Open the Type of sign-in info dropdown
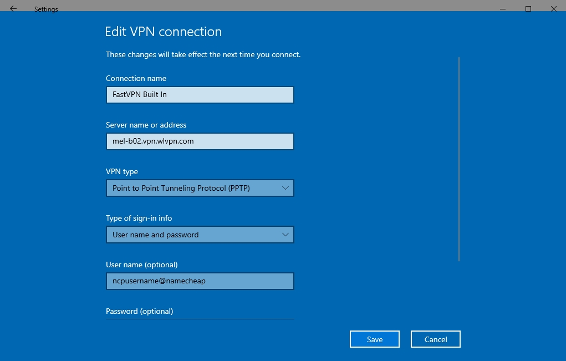Image resolution: width=566 pixels, height=361 pixels. coord(200,235)
